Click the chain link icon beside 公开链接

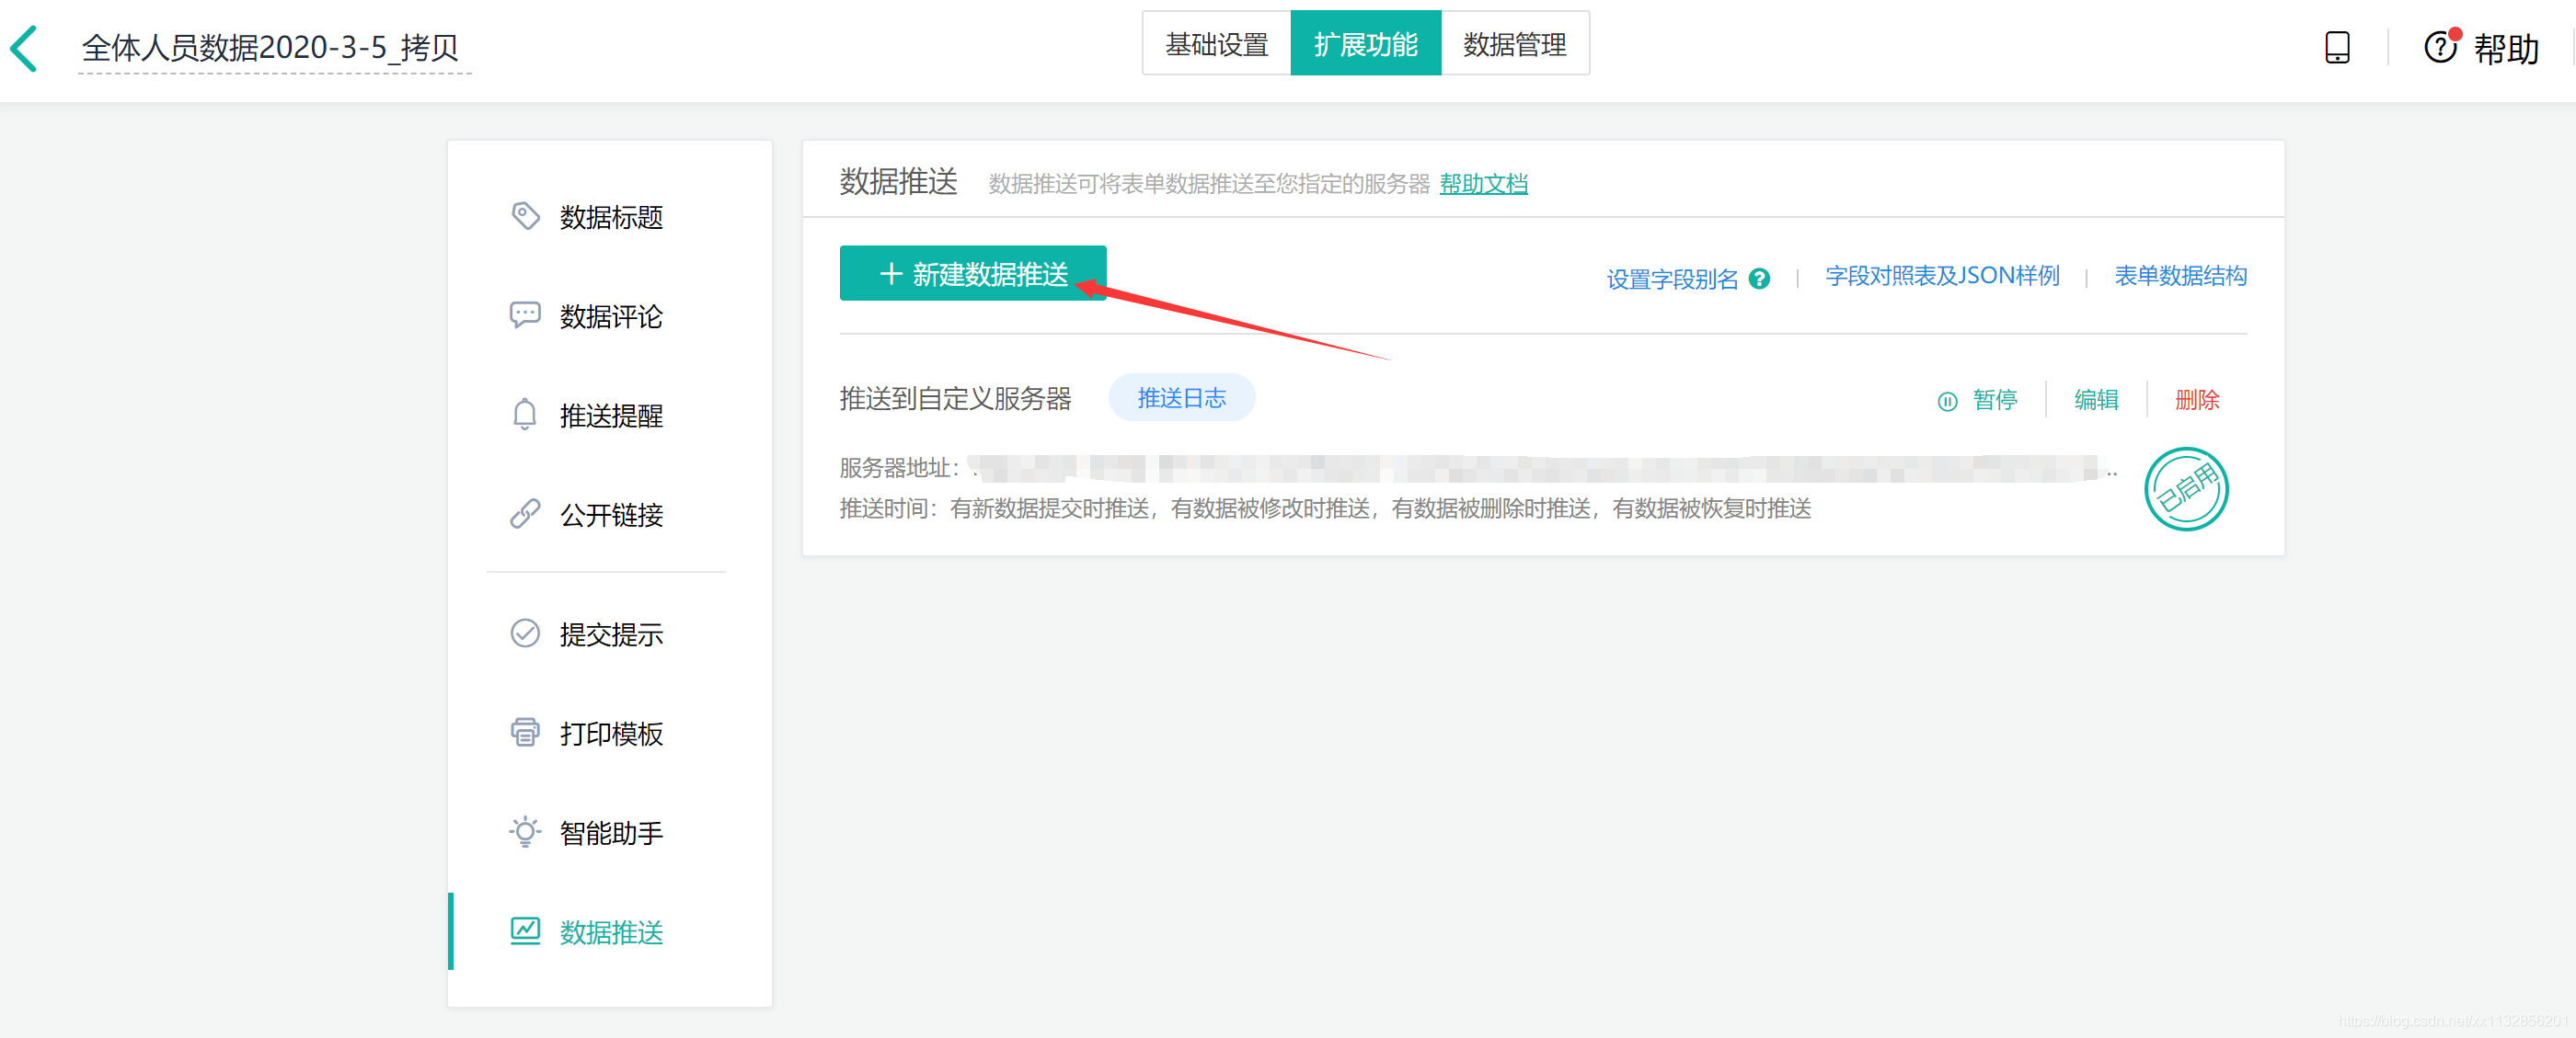click(x=525, y=514)
